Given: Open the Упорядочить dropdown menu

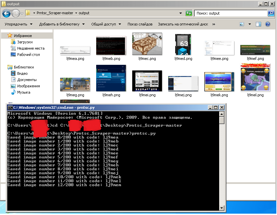Looking at the screenshot, I should [19, 24].
